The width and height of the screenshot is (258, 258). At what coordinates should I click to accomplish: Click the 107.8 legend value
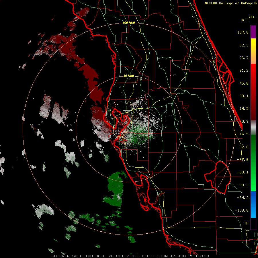coord(243,32)
